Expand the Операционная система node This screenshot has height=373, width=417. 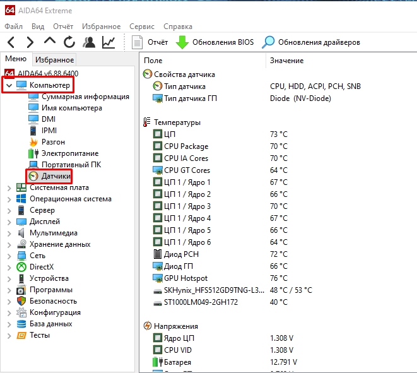click(x=9, y=199)
